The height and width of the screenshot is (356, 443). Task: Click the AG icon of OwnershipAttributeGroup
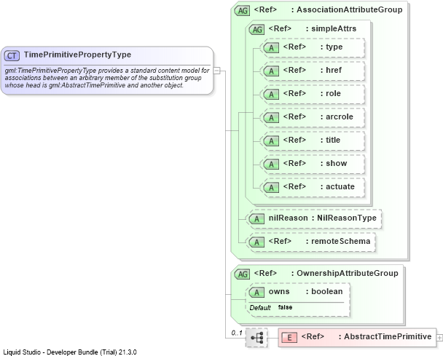coord(243,274)
